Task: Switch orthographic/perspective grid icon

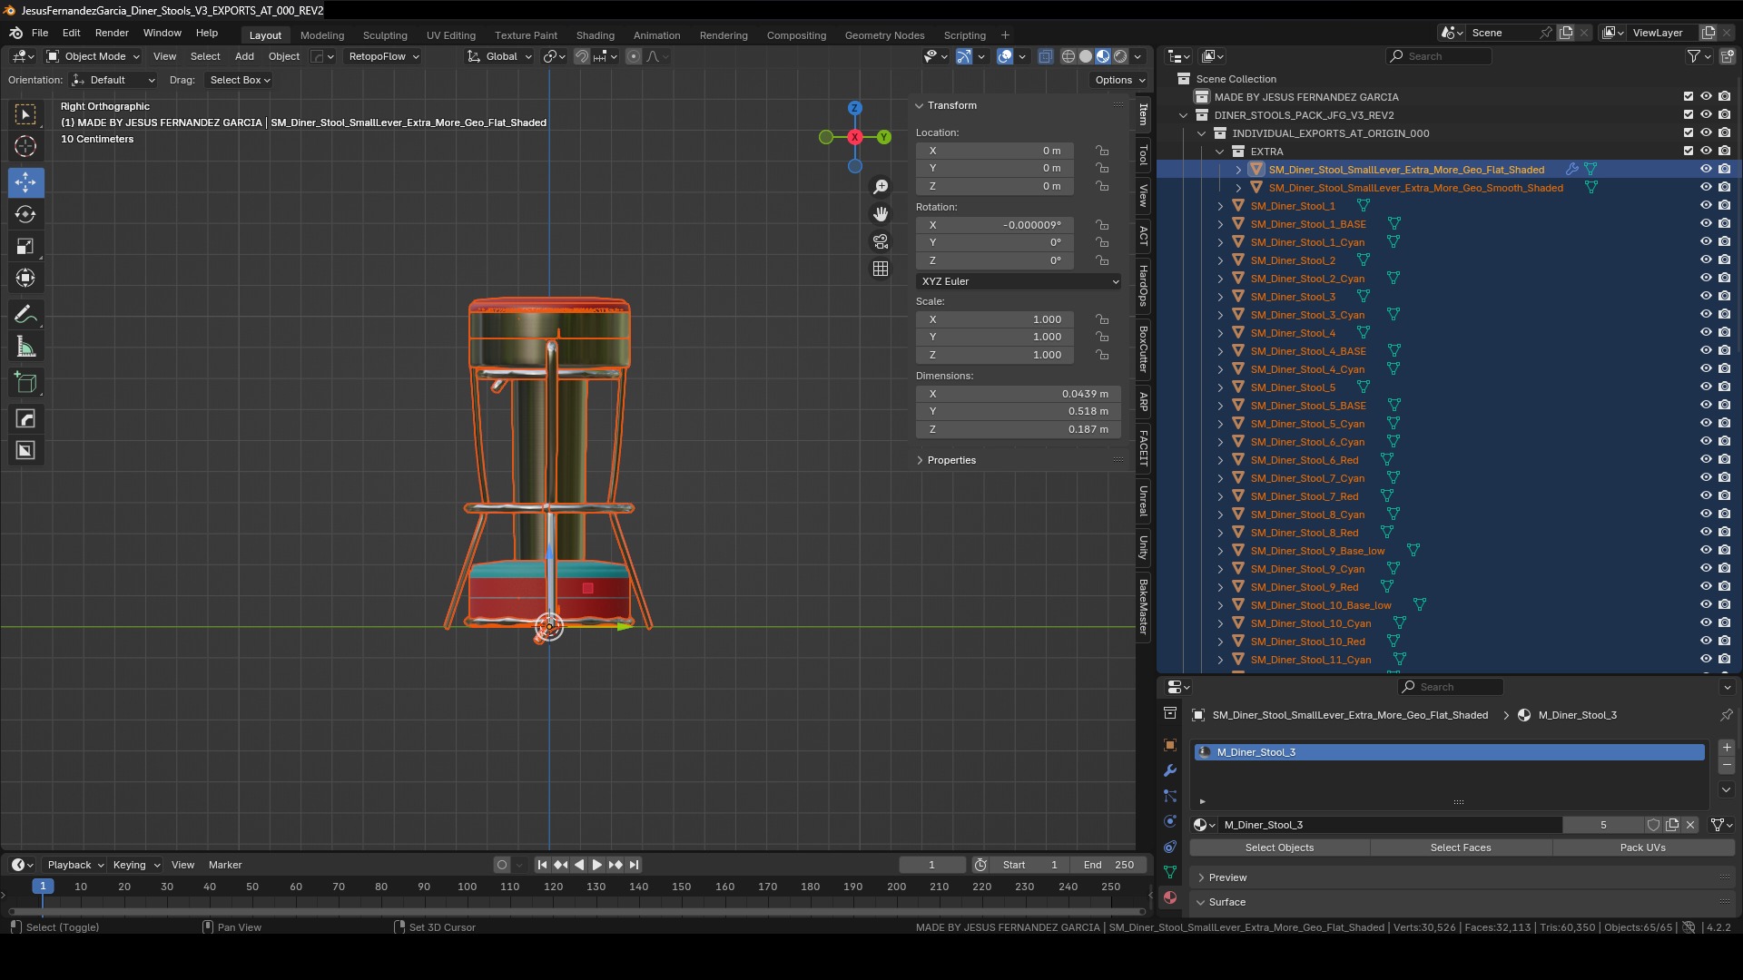Action: 881,269
